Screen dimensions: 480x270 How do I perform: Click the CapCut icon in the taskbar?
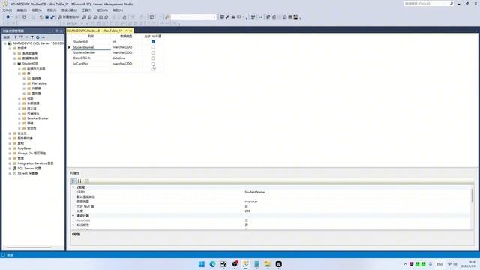click(278, 264)
